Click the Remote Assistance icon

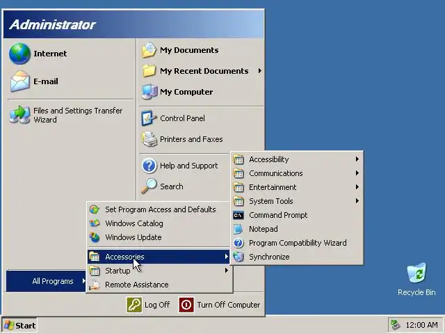tap(95, 285)
